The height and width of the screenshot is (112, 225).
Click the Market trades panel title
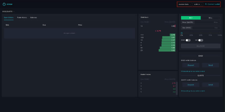click(145, 74)
